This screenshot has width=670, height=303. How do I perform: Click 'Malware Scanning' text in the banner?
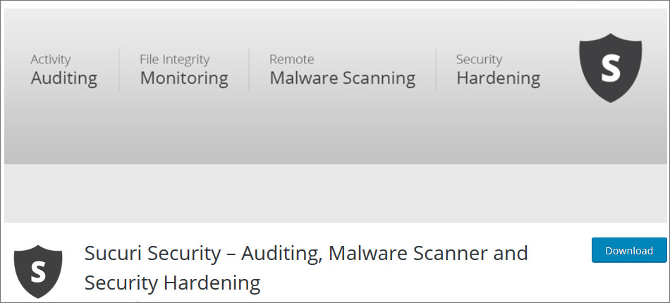pos(342,78)
